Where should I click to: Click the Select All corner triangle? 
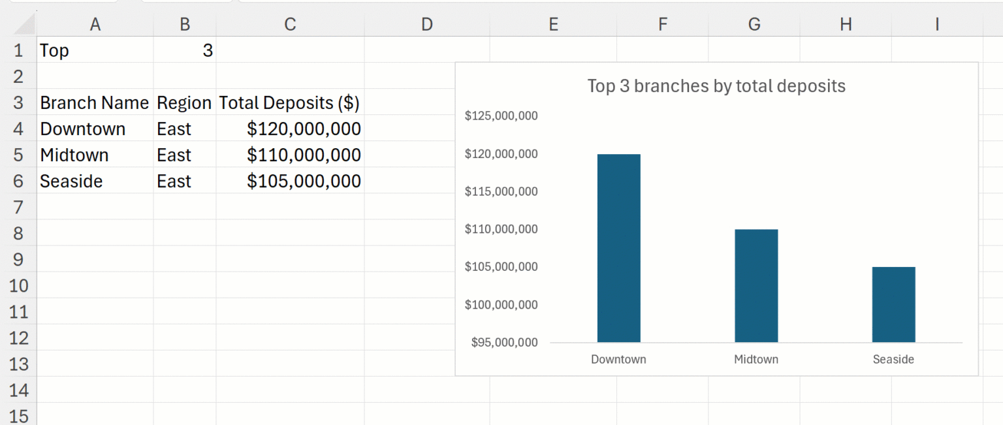pos(25,25)
